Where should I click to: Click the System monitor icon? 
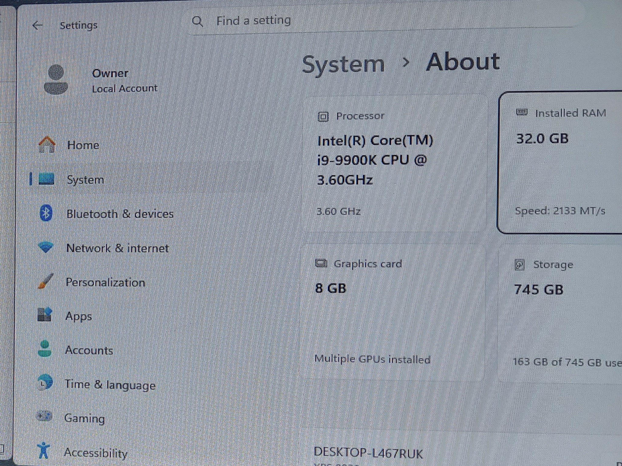pos(46,179)
